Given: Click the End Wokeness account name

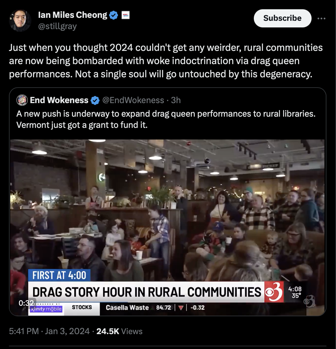Looking at the screenshot, I should click(59, 100).
